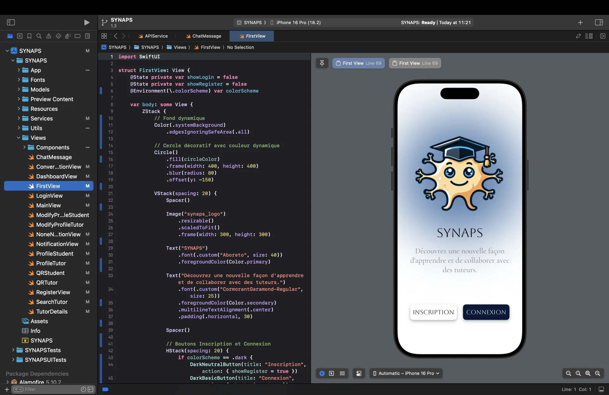Image resolution: width=609 pixels, height=395 pixels.
Task: Open the Find navigator magnifier
Action: (39, 36)
